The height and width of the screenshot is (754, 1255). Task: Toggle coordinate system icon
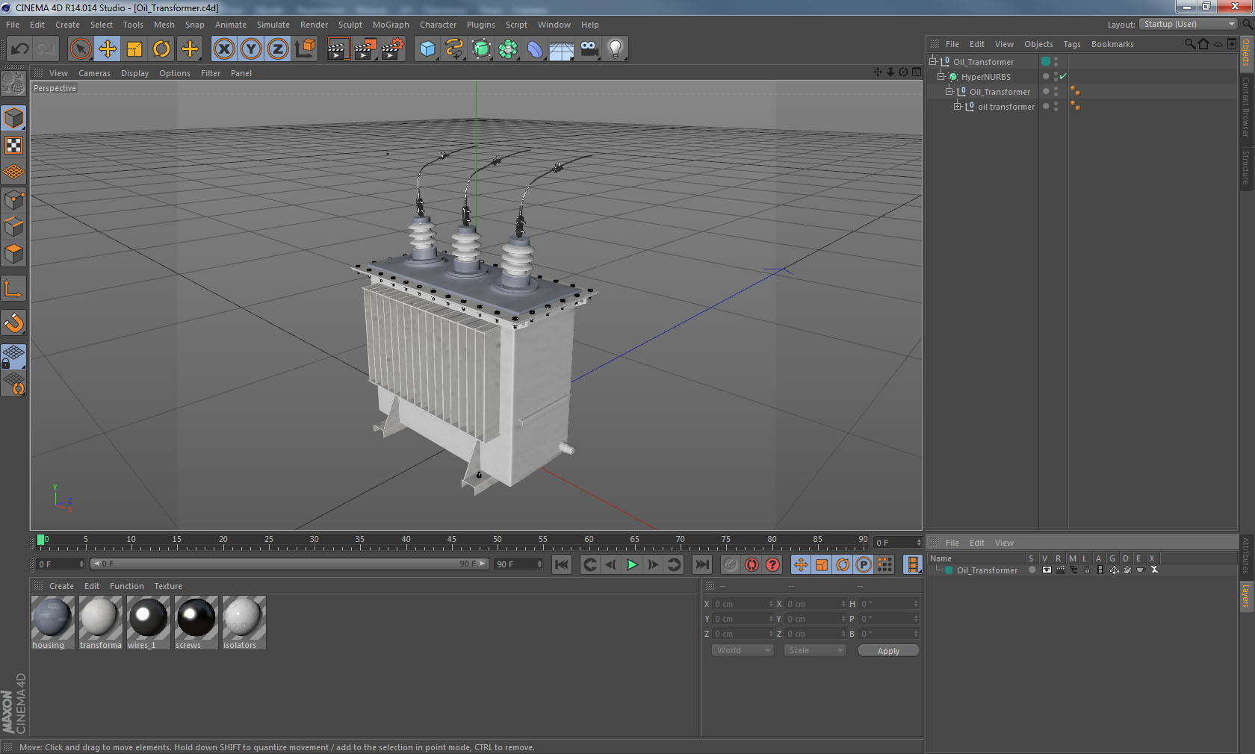305,49
